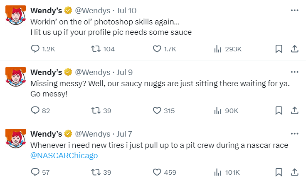The image size is (306, 183).
Task: Bookmark the Jul 10 Wendy's tweet
Action: tap(279, 49)
